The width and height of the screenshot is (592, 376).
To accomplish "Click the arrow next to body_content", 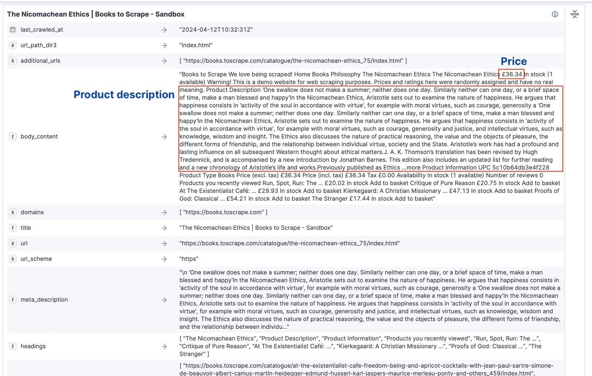I will (164, 136).
